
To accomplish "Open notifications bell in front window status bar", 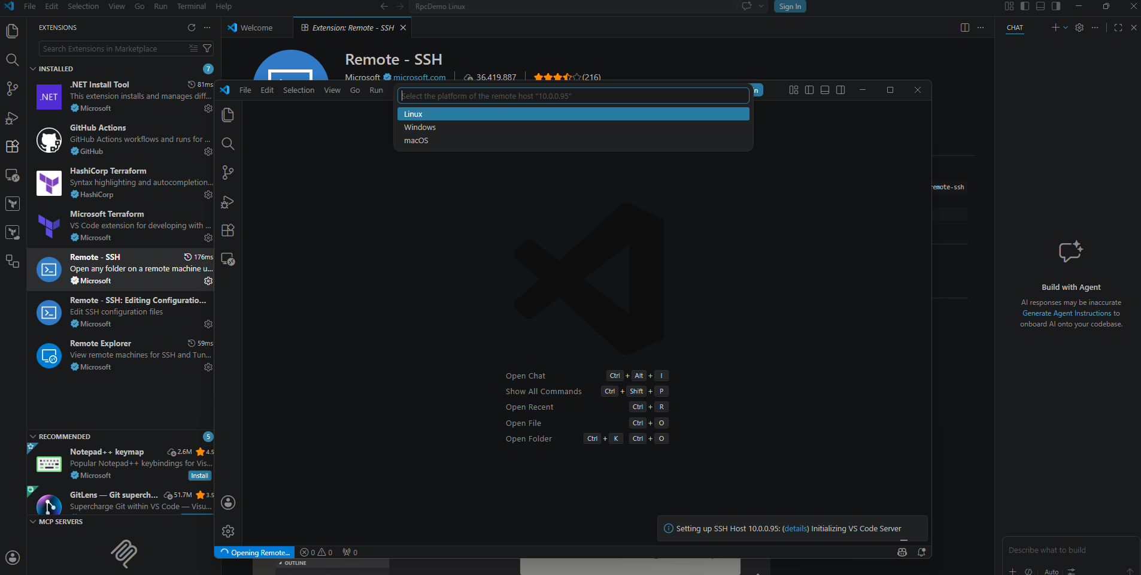I will click(x=921, y=552).
